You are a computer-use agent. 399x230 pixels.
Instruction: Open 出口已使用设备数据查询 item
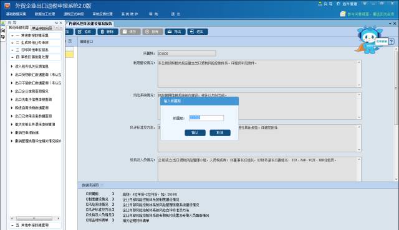pyautogui.click(x=33, y=116)
